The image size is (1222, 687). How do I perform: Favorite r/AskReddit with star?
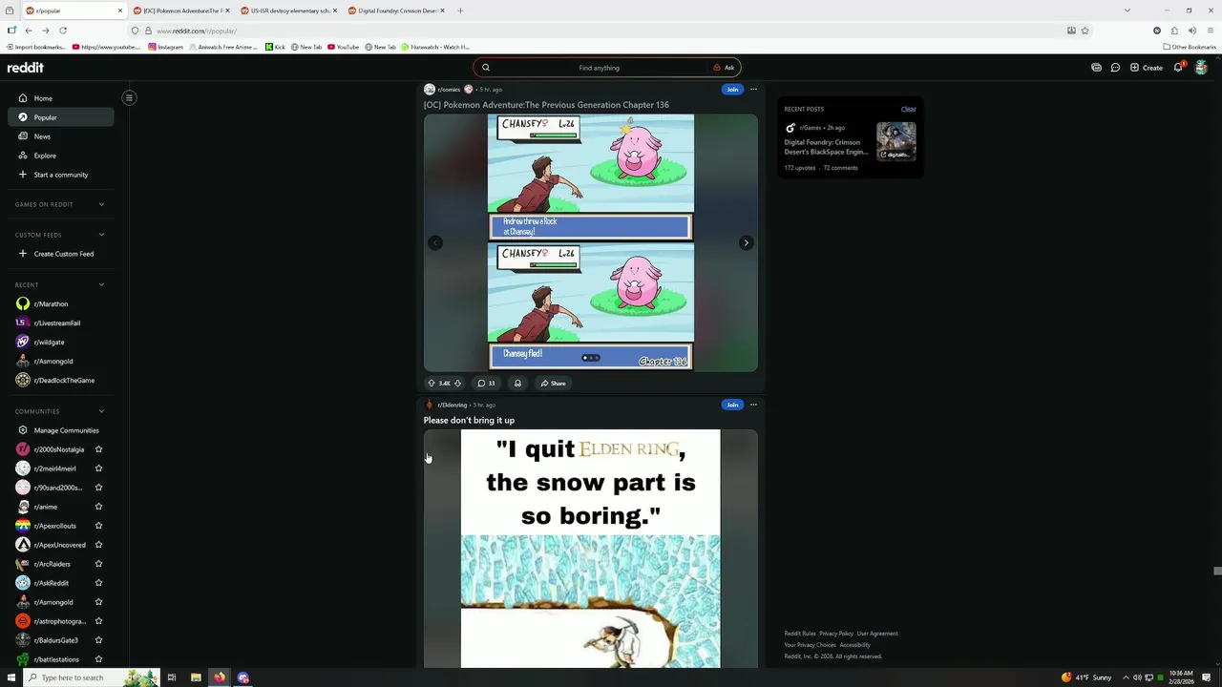98,583
